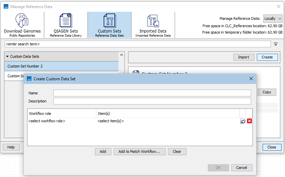This screenshot has width=285, height=177.
Task: Open the Imported Data reference tab
Action: (153, 25)
